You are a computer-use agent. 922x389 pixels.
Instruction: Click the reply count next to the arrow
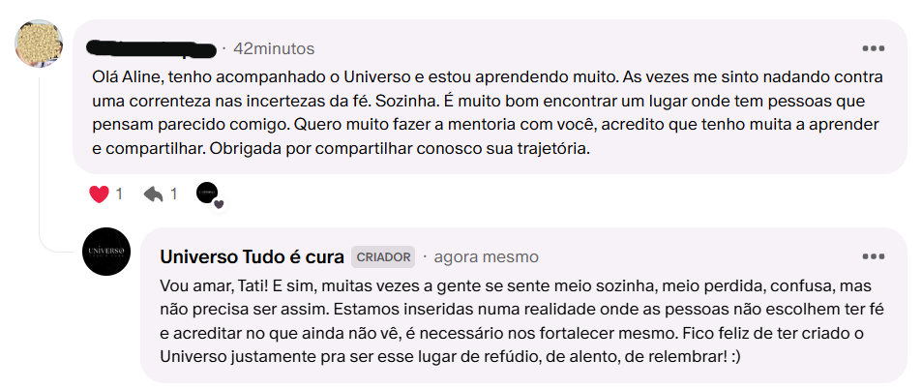(174, 194)
